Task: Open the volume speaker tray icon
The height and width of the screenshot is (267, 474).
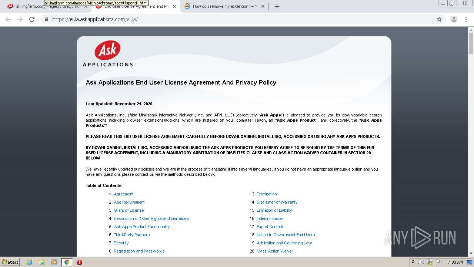Action: pos(421,262)
